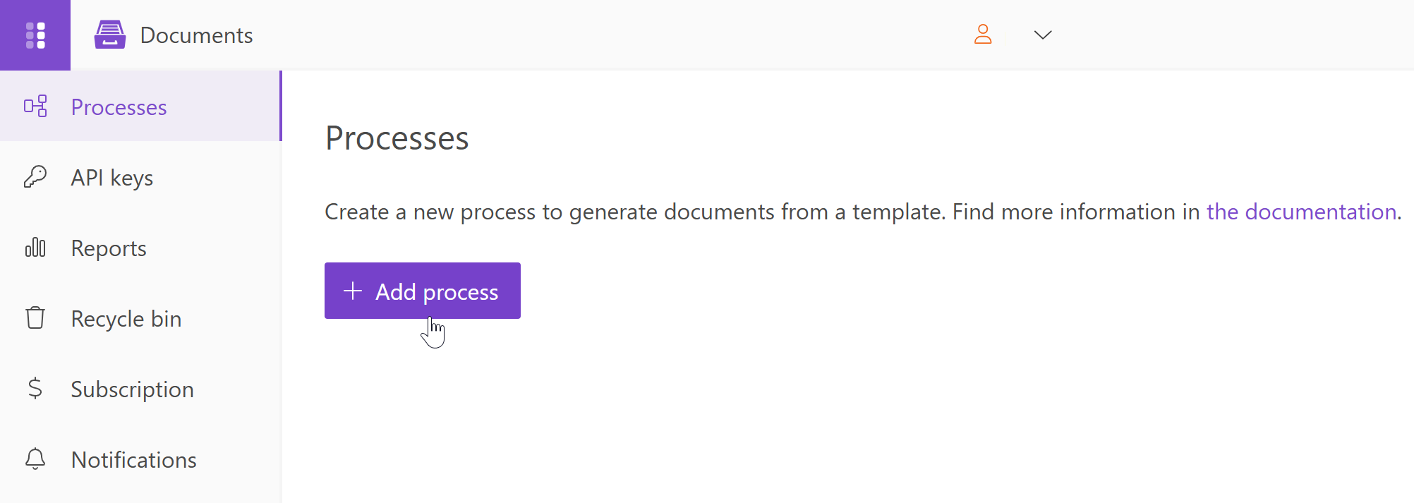Click the trash icon next to Recycle bin
The image size is (1414, 503).
tap(35, 318)
